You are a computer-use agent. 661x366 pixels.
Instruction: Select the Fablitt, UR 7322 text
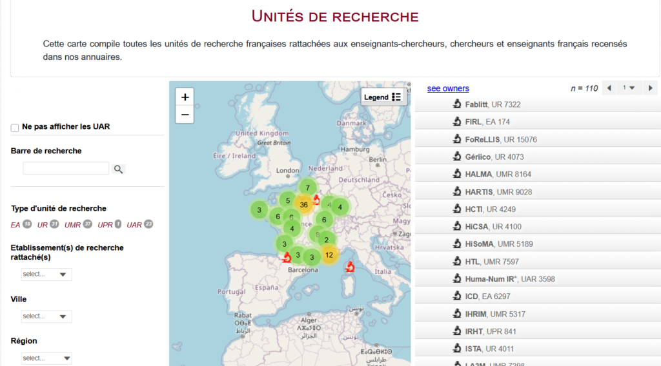493,105
